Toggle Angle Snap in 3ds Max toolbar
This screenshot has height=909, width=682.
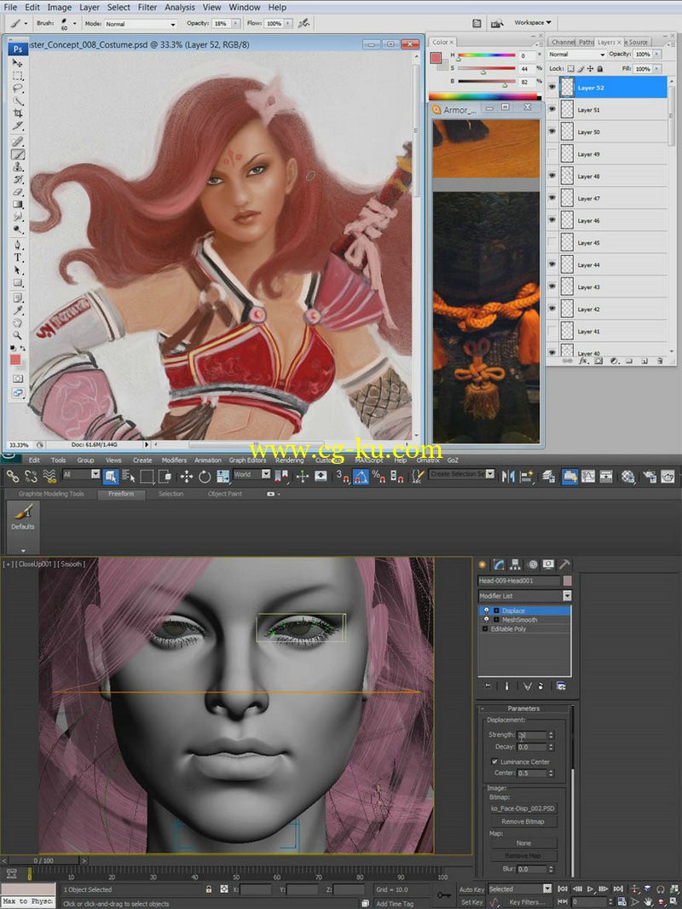pyautogui.click(x=361, y=477)
